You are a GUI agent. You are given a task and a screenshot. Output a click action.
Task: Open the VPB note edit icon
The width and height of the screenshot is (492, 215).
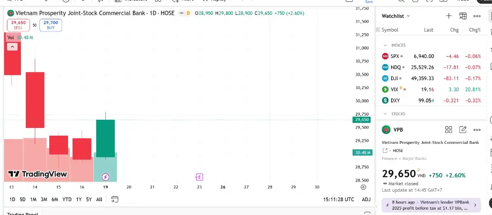(463, 130)
